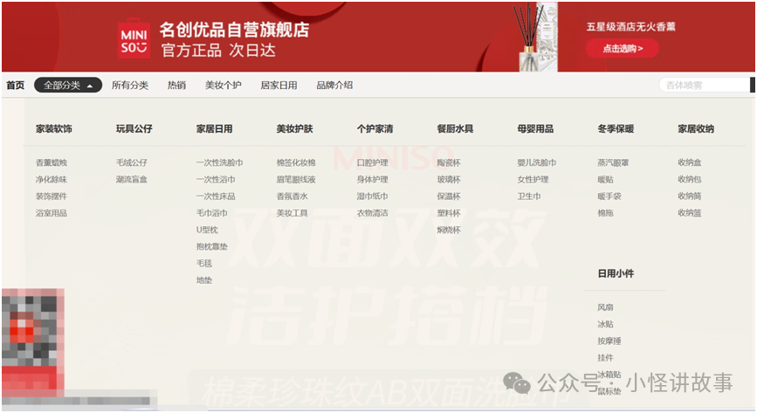This screenshot has height=413, width=757.
Task: Select 香氛香水 link
Action: tap(292, 196)
